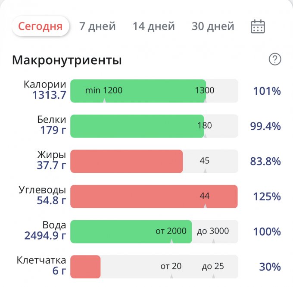
Task: Open the calendar date picker icon
Action: click(258, 26)
